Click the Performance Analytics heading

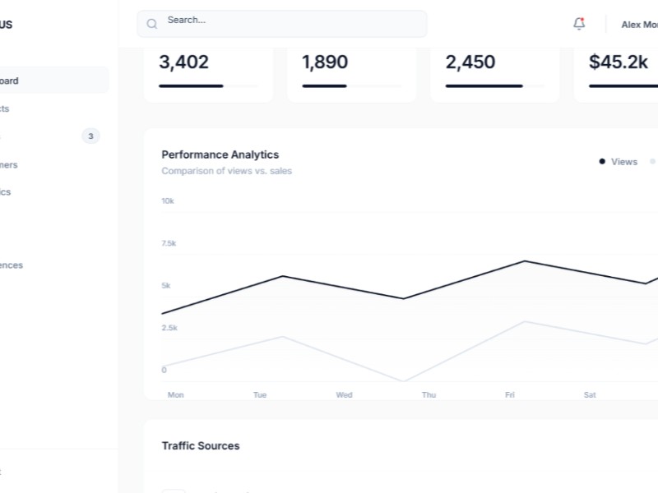[220, 154]
